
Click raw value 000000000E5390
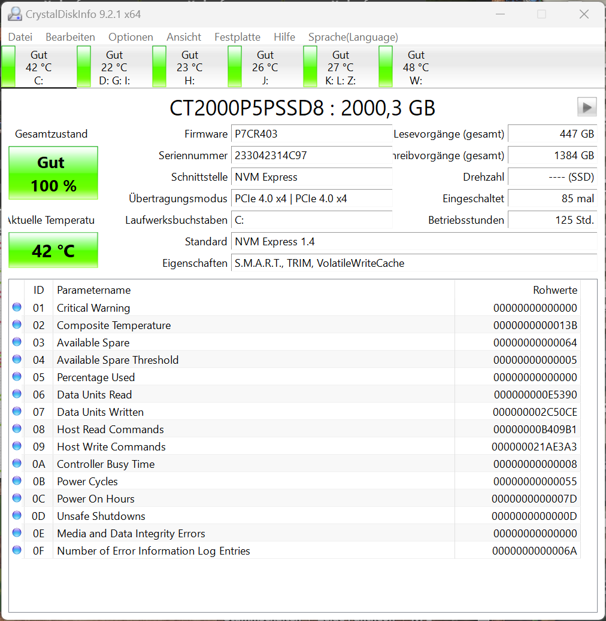pos(535,394)
